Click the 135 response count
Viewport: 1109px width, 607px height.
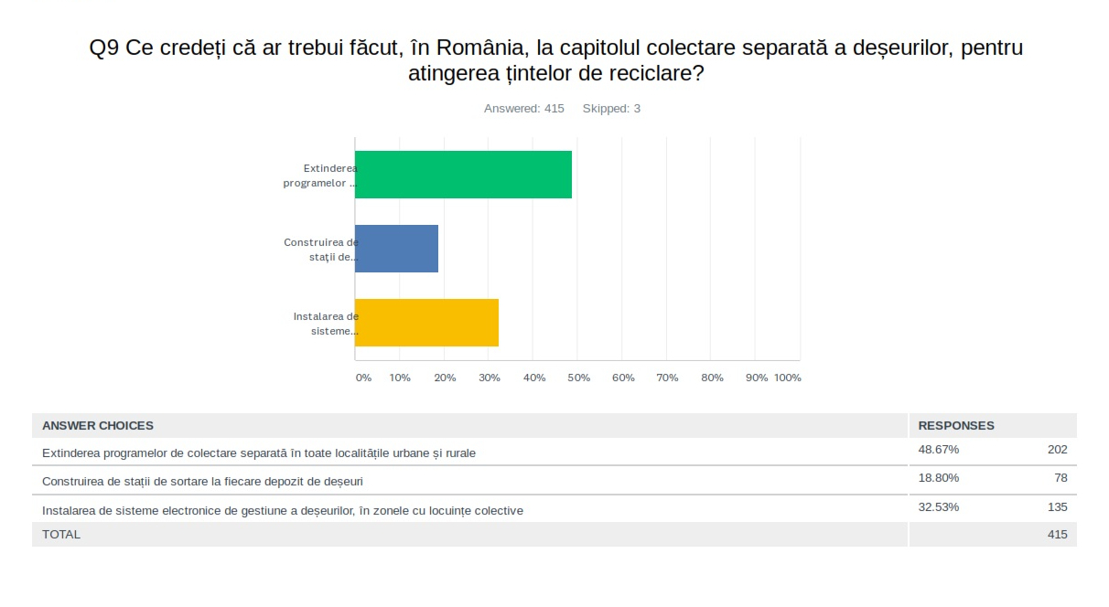click(x=1057, y=507)
